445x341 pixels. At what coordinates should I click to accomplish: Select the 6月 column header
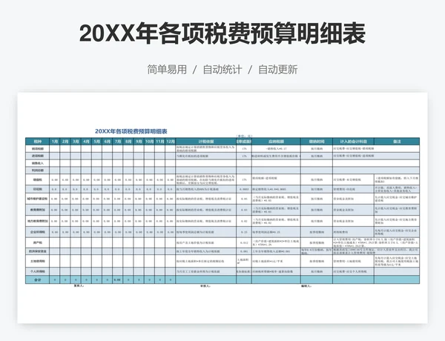coord(108,142)
